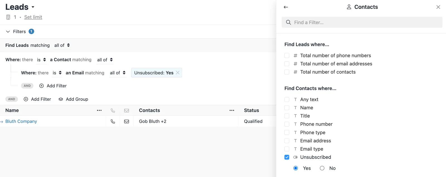Viewport: 446px width, 177px height.
Task: Add Filter next to Add Group
Action: tap(37, 99)
